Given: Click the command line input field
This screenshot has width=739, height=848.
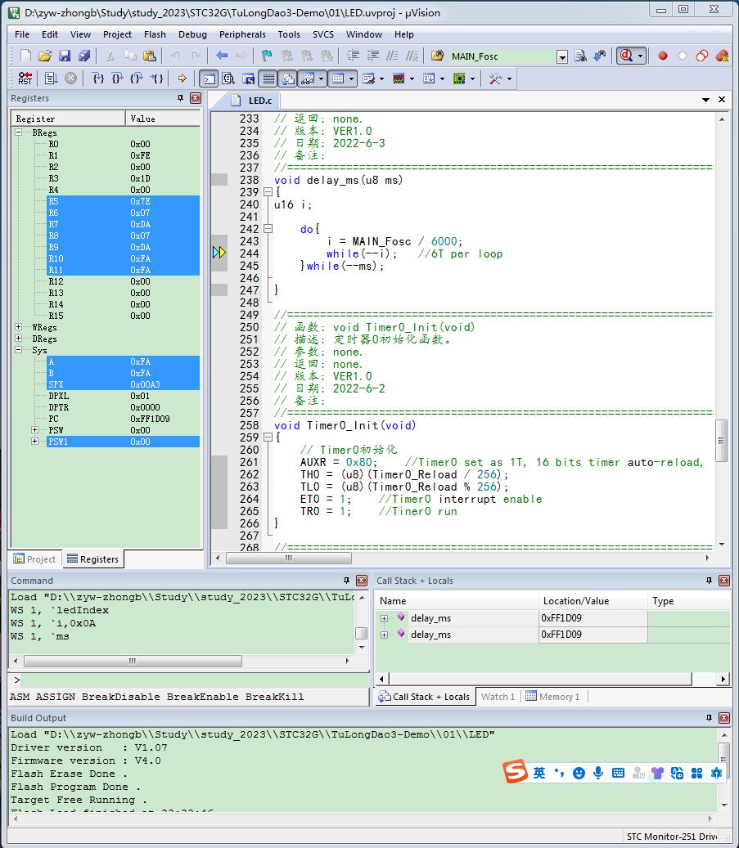Looking at the screenshot, I should [x=195, y=680].
